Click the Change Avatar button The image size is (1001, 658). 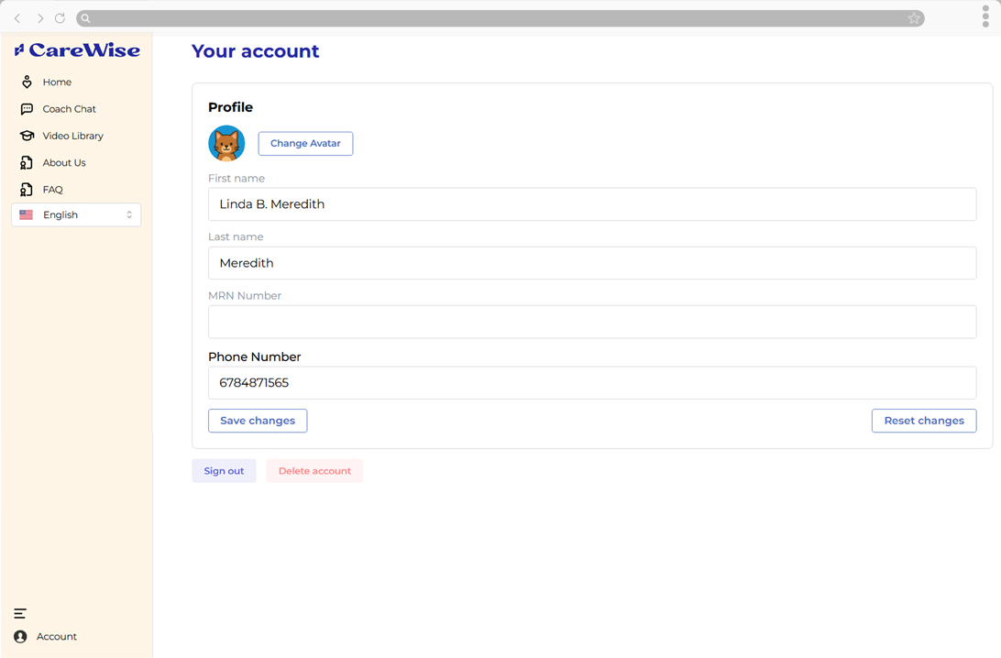click(x=305, y=144)
